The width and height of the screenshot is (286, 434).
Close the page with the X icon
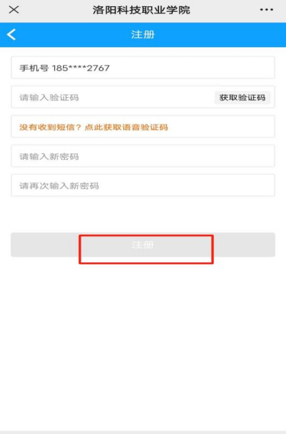point(14,10)
